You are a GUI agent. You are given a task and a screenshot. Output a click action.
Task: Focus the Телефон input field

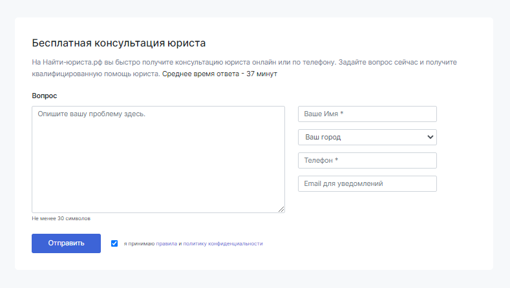coord(367,161)
